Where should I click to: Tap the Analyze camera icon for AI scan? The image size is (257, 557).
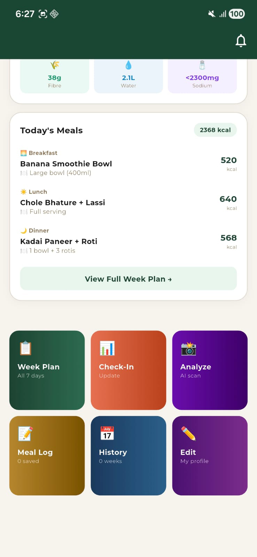(188, 350)
